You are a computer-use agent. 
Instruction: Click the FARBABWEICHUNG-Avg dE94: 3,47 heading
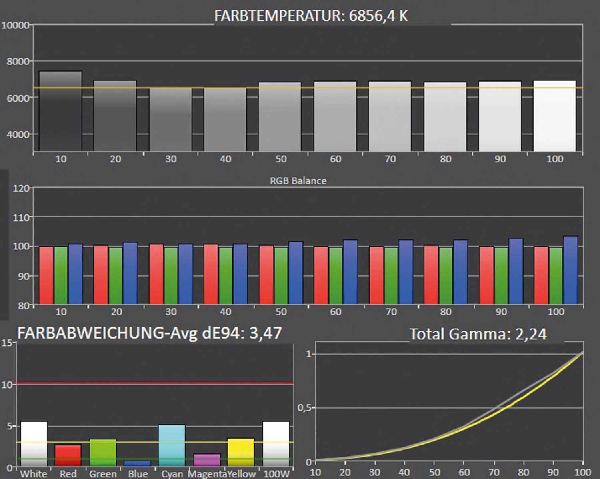pos(150,333)
